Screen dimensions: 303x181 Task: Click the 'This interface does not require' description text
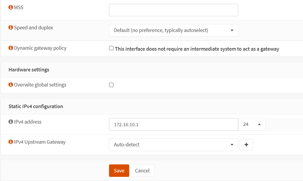[197, 49]
